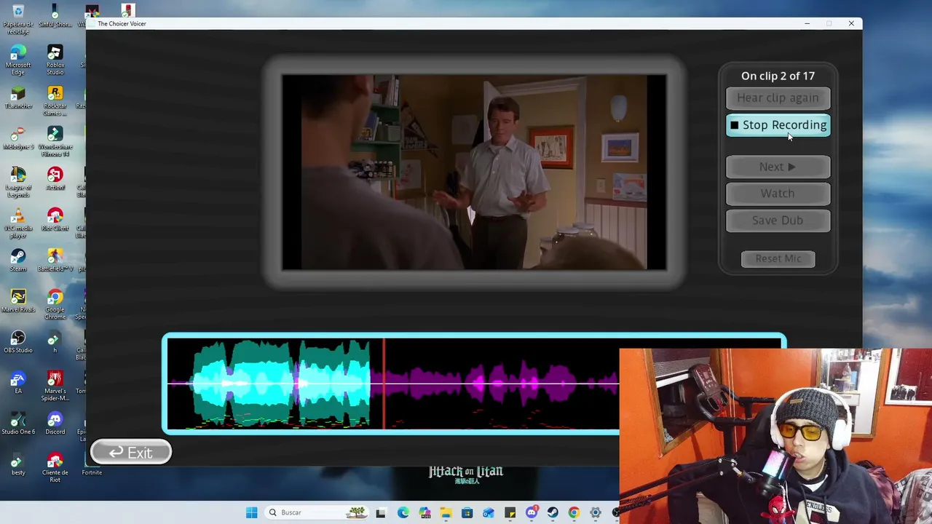Open Papelera de reciclaje on the desktop
932x524 pixels.
[x=18, y=19]
